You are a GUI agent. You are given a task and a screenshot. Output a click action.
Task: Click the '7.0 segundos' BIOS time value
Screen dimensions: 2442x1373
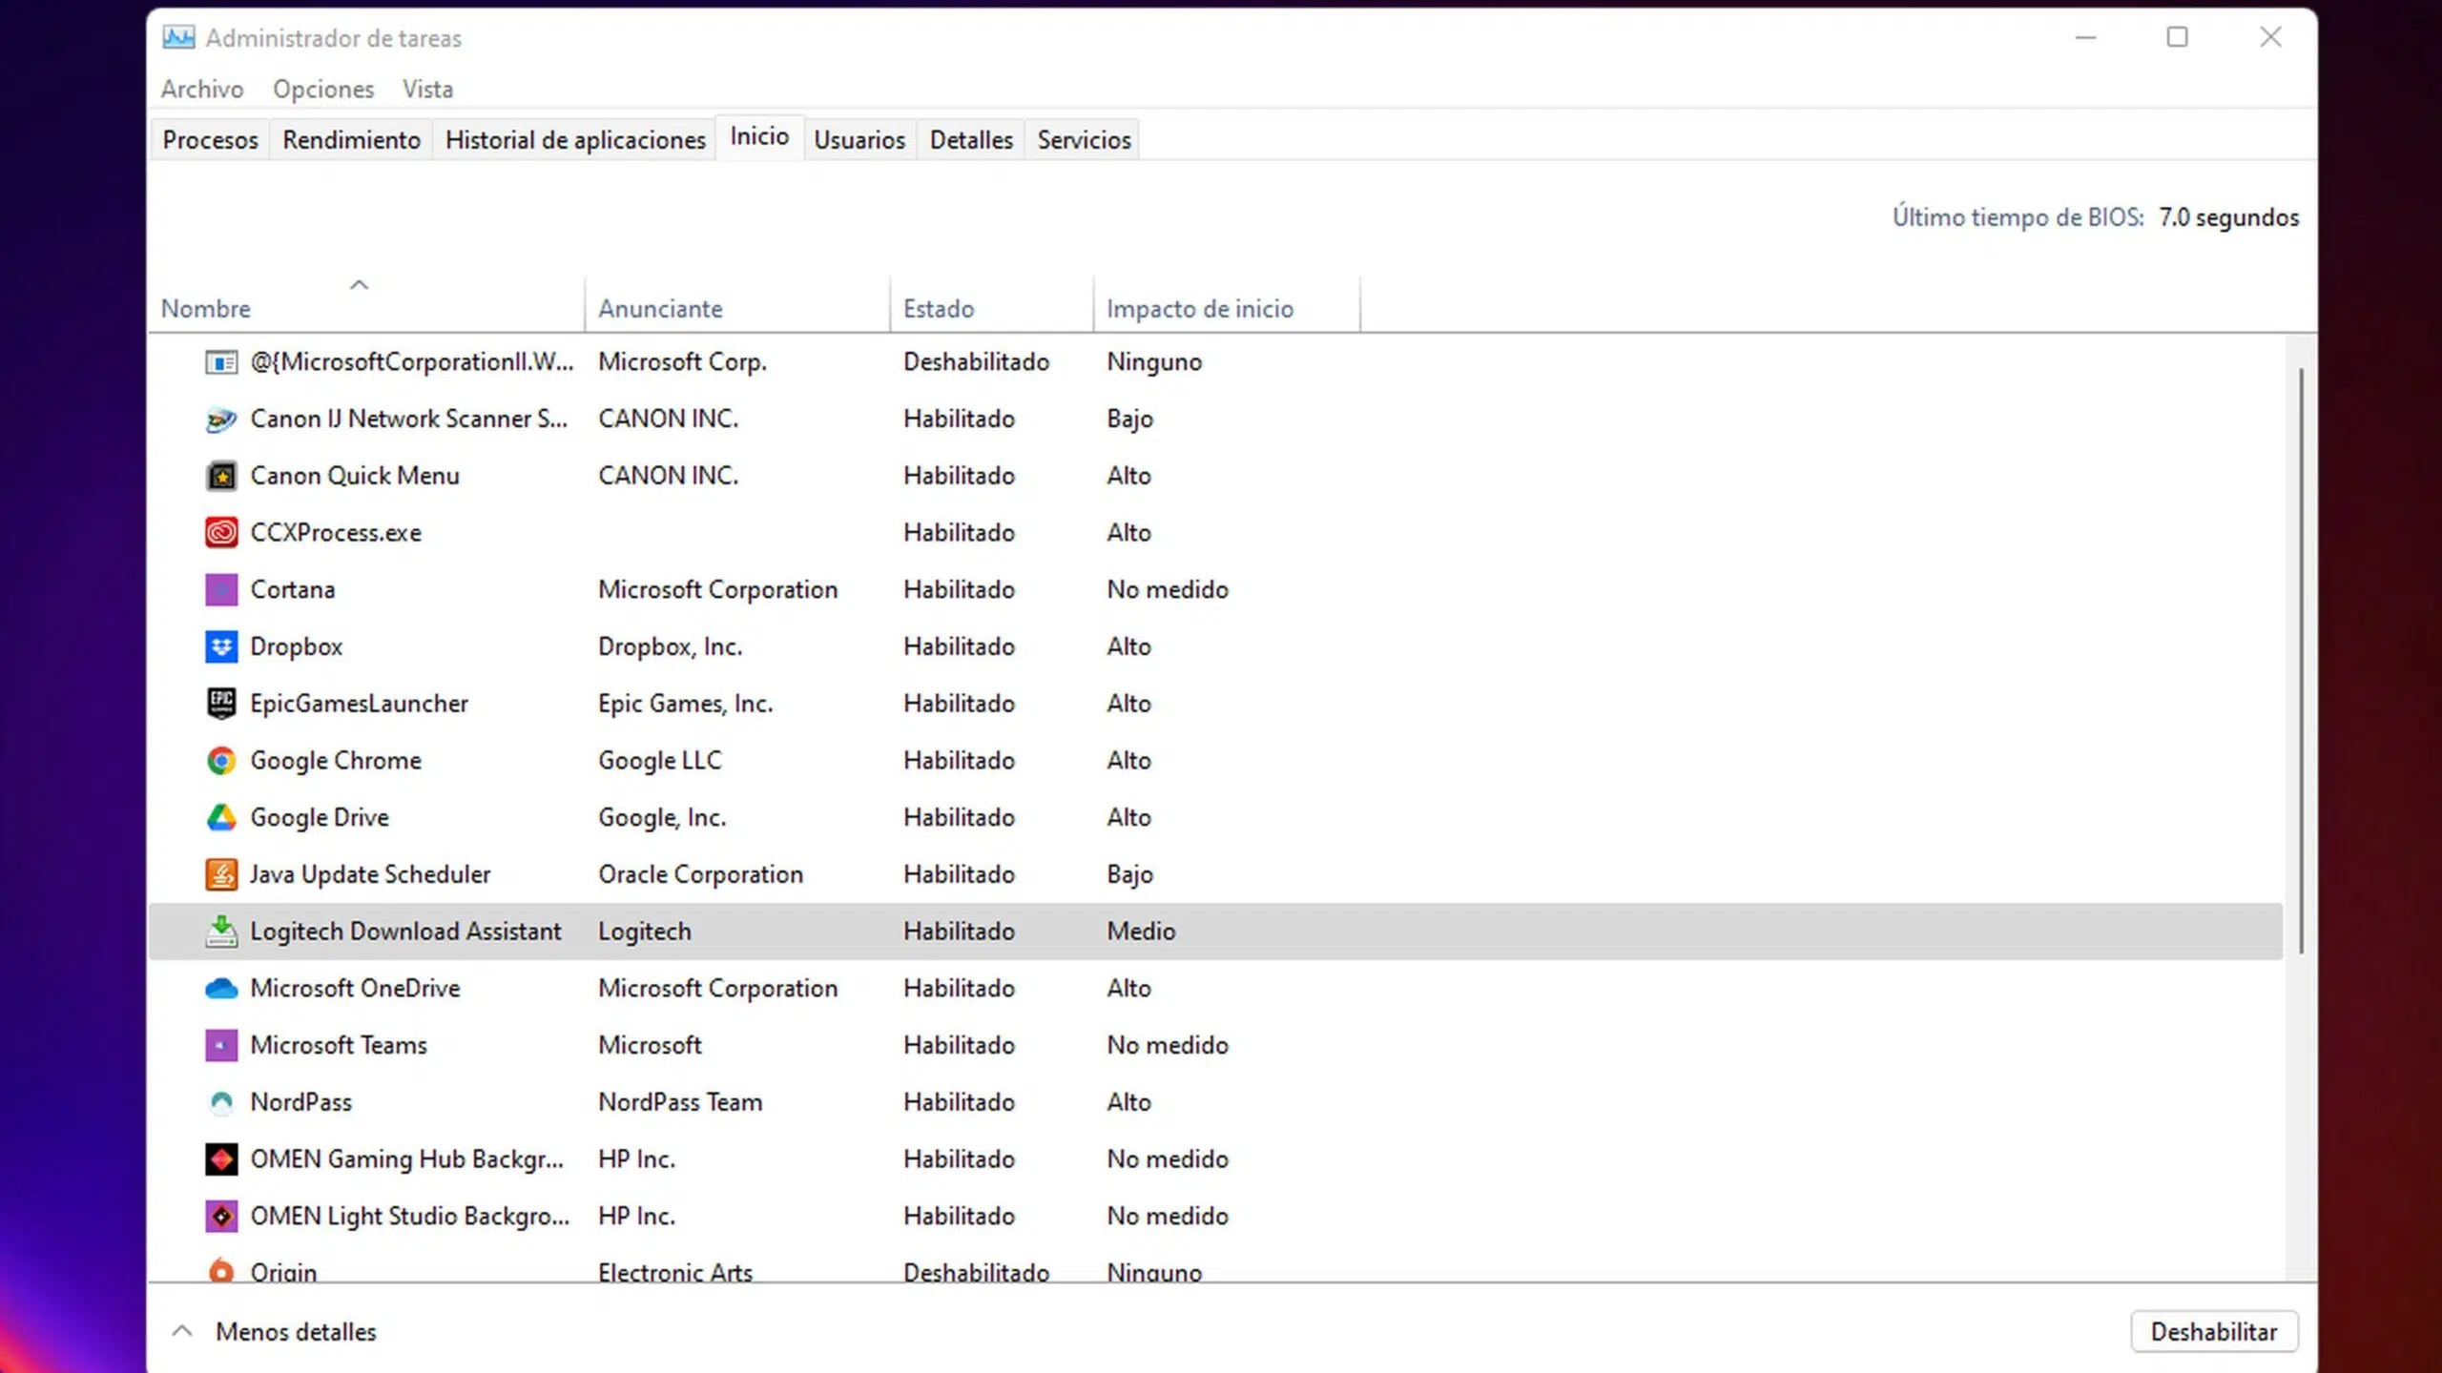[2228, 217]
